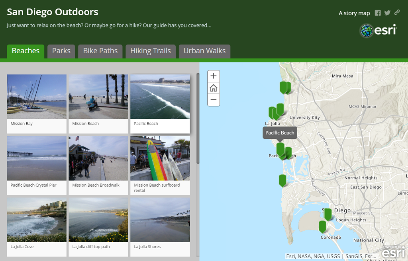Click the 'Normal Heights' map label
This screenshot has width=408, height=261.
coord(361,178)
